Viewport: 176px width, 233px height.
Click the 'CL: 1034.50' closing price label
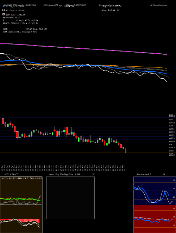coord(66,6)
